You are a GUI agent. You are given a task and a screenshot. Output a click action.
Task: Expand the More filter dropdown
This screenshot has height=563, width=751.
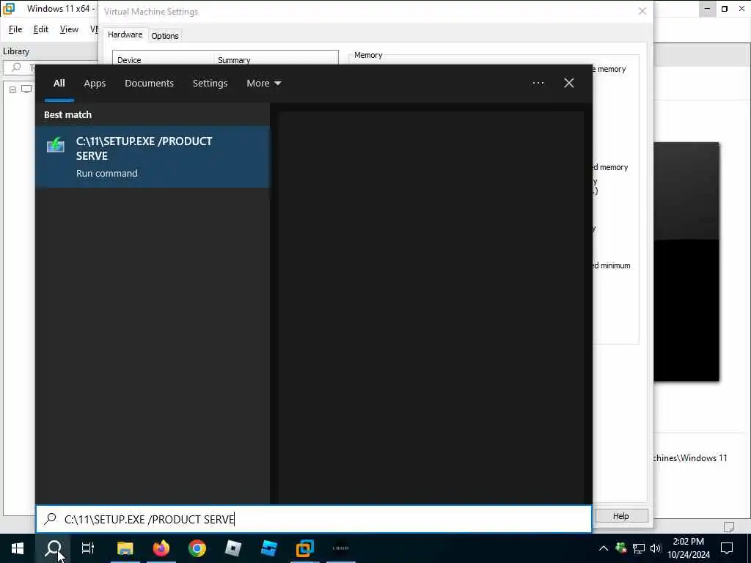pos(263,84)
